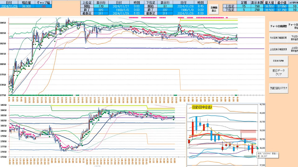Select the 最小値 cell 37,550

coord(282,6)
